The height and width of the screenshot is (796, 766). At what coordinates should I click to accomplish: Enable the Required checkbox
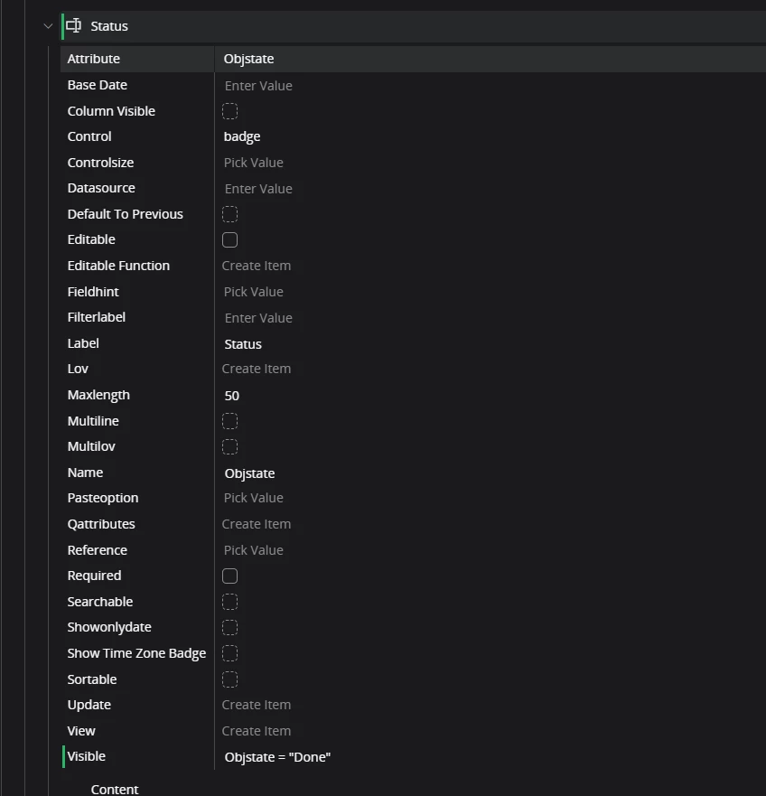(x=230, y=576)
